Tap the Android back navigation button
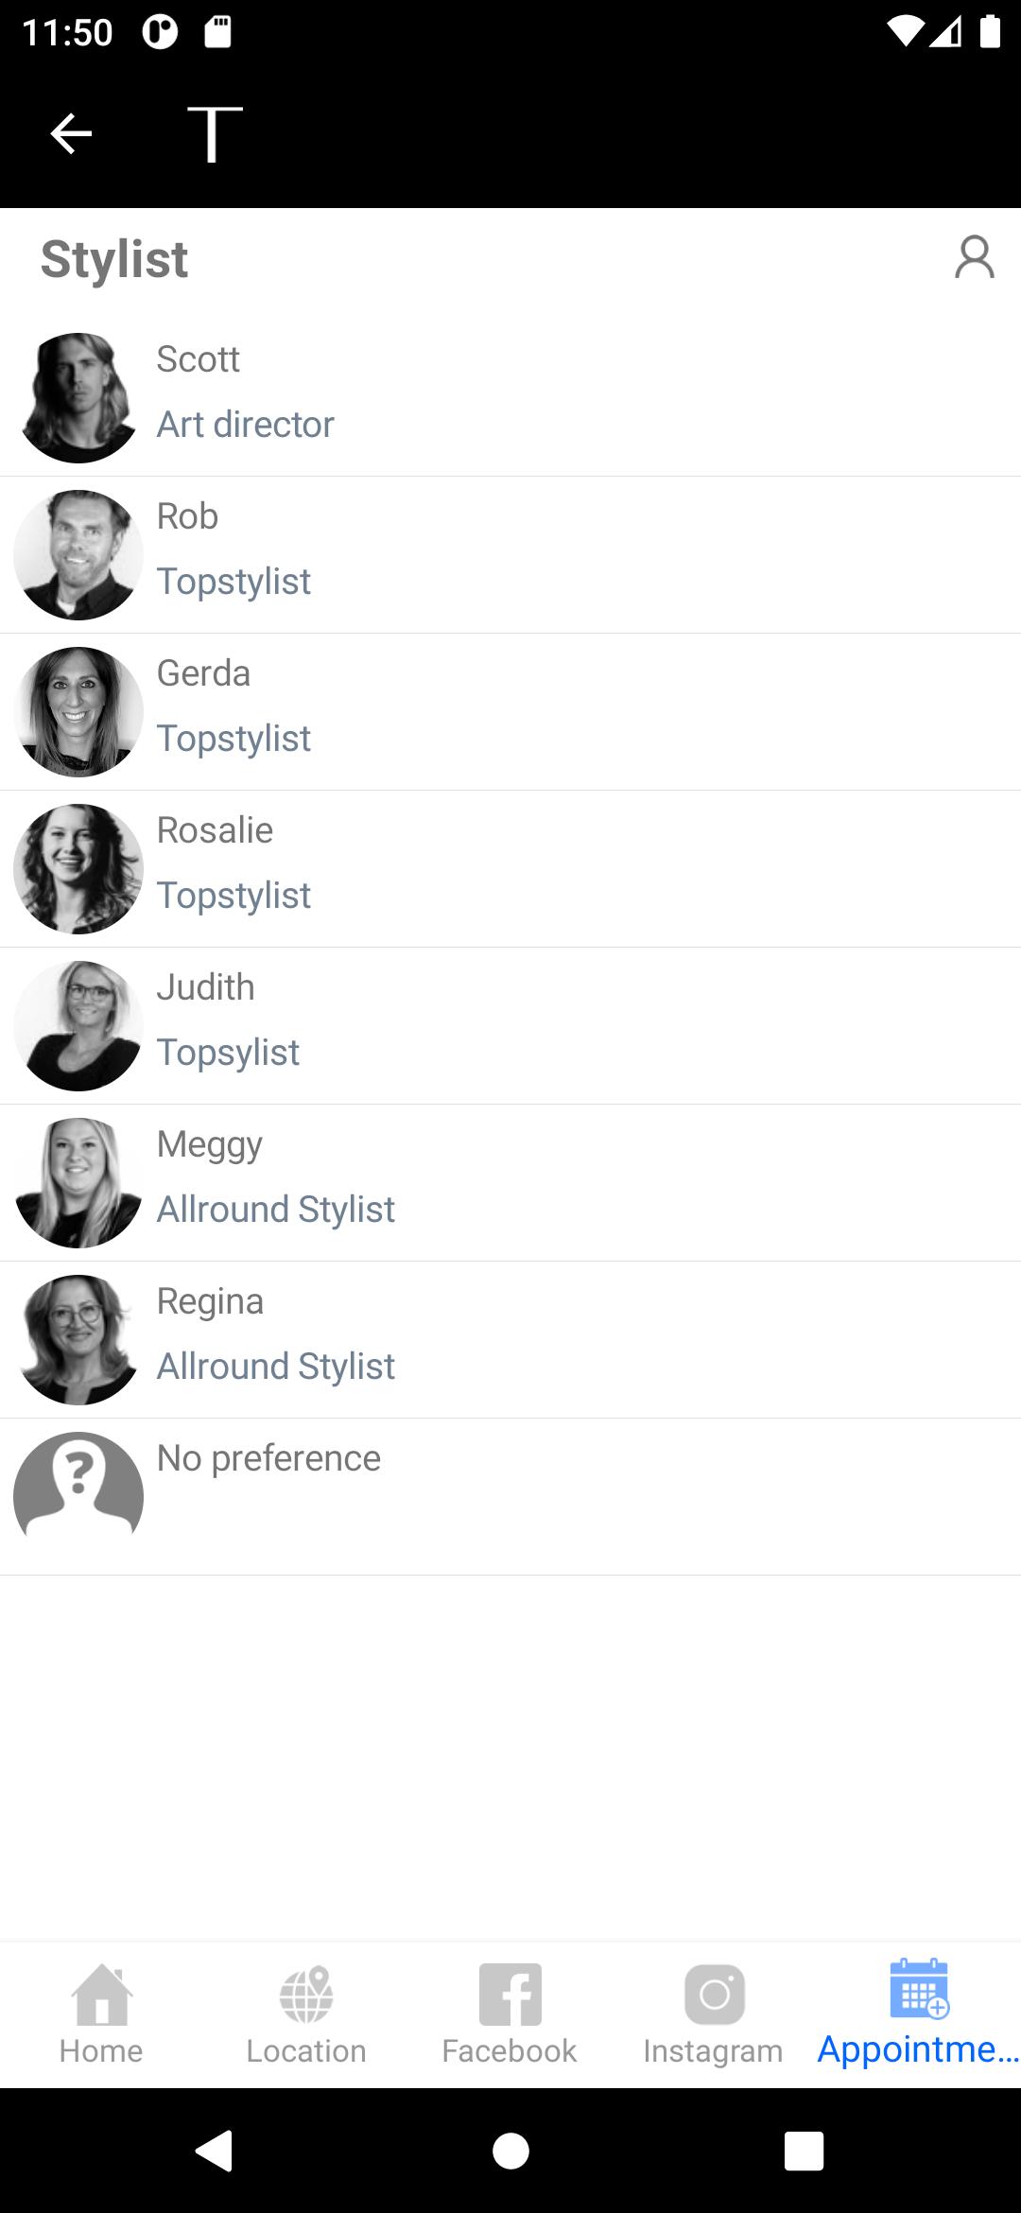Screen dimensions: 1021x2213 pyautogui.click(x=215, y=2151)
